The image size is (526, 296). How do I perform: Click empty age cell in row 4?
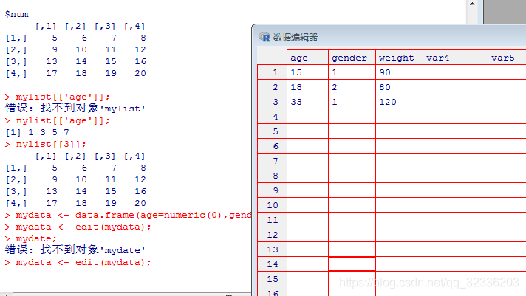pos(307,117)
